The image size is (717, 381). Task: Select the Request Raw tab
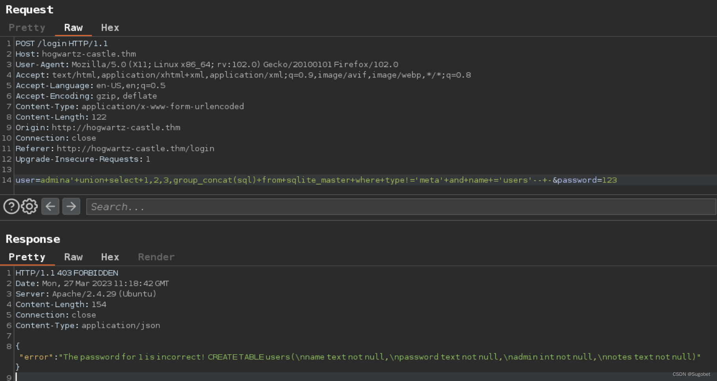click(73, 28)
